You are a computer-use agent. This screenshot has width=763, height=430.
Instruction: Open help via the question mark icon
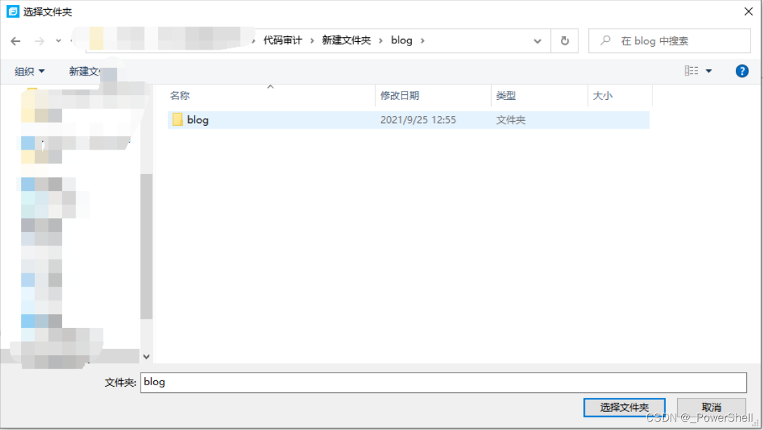[x=741, y=71]
